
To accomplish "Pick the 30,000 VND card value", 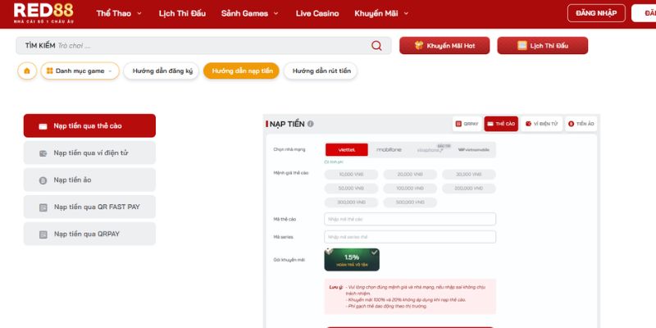I will (x=469, y=175).
